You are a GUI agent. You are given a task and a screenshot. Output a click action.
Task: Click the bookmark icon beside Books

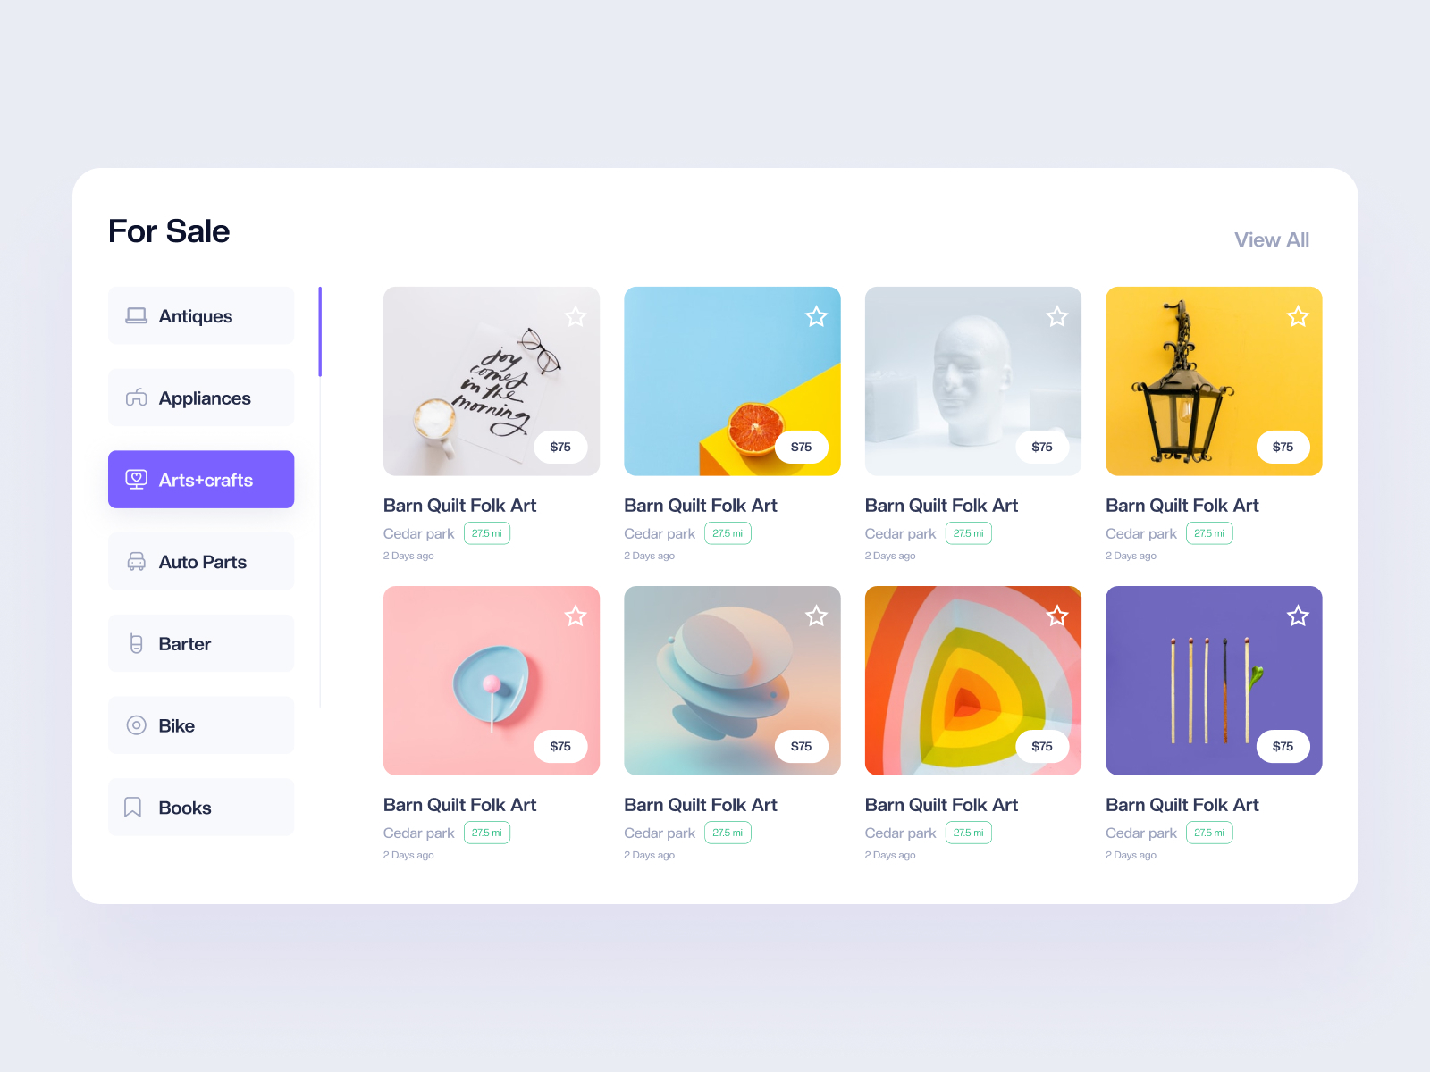(132, 808)
